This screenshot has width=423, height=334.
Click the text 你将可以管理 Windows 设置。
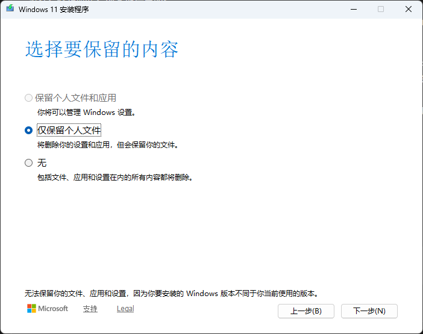87,113
